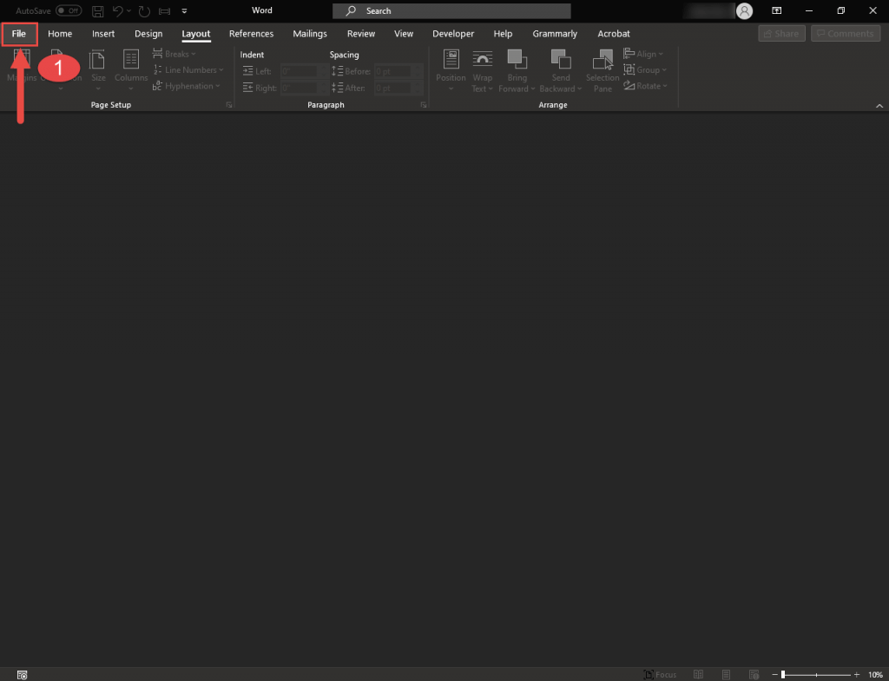This screenshot has width=889, height=681.
Task: Click the Ribbon Display Options icon
Action: pyautogui.click(x=778, y=11)
